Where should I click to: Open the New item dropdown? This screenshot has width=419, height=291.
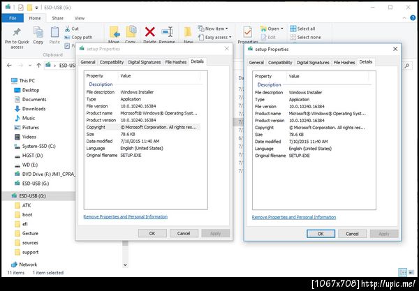point(213,29)
